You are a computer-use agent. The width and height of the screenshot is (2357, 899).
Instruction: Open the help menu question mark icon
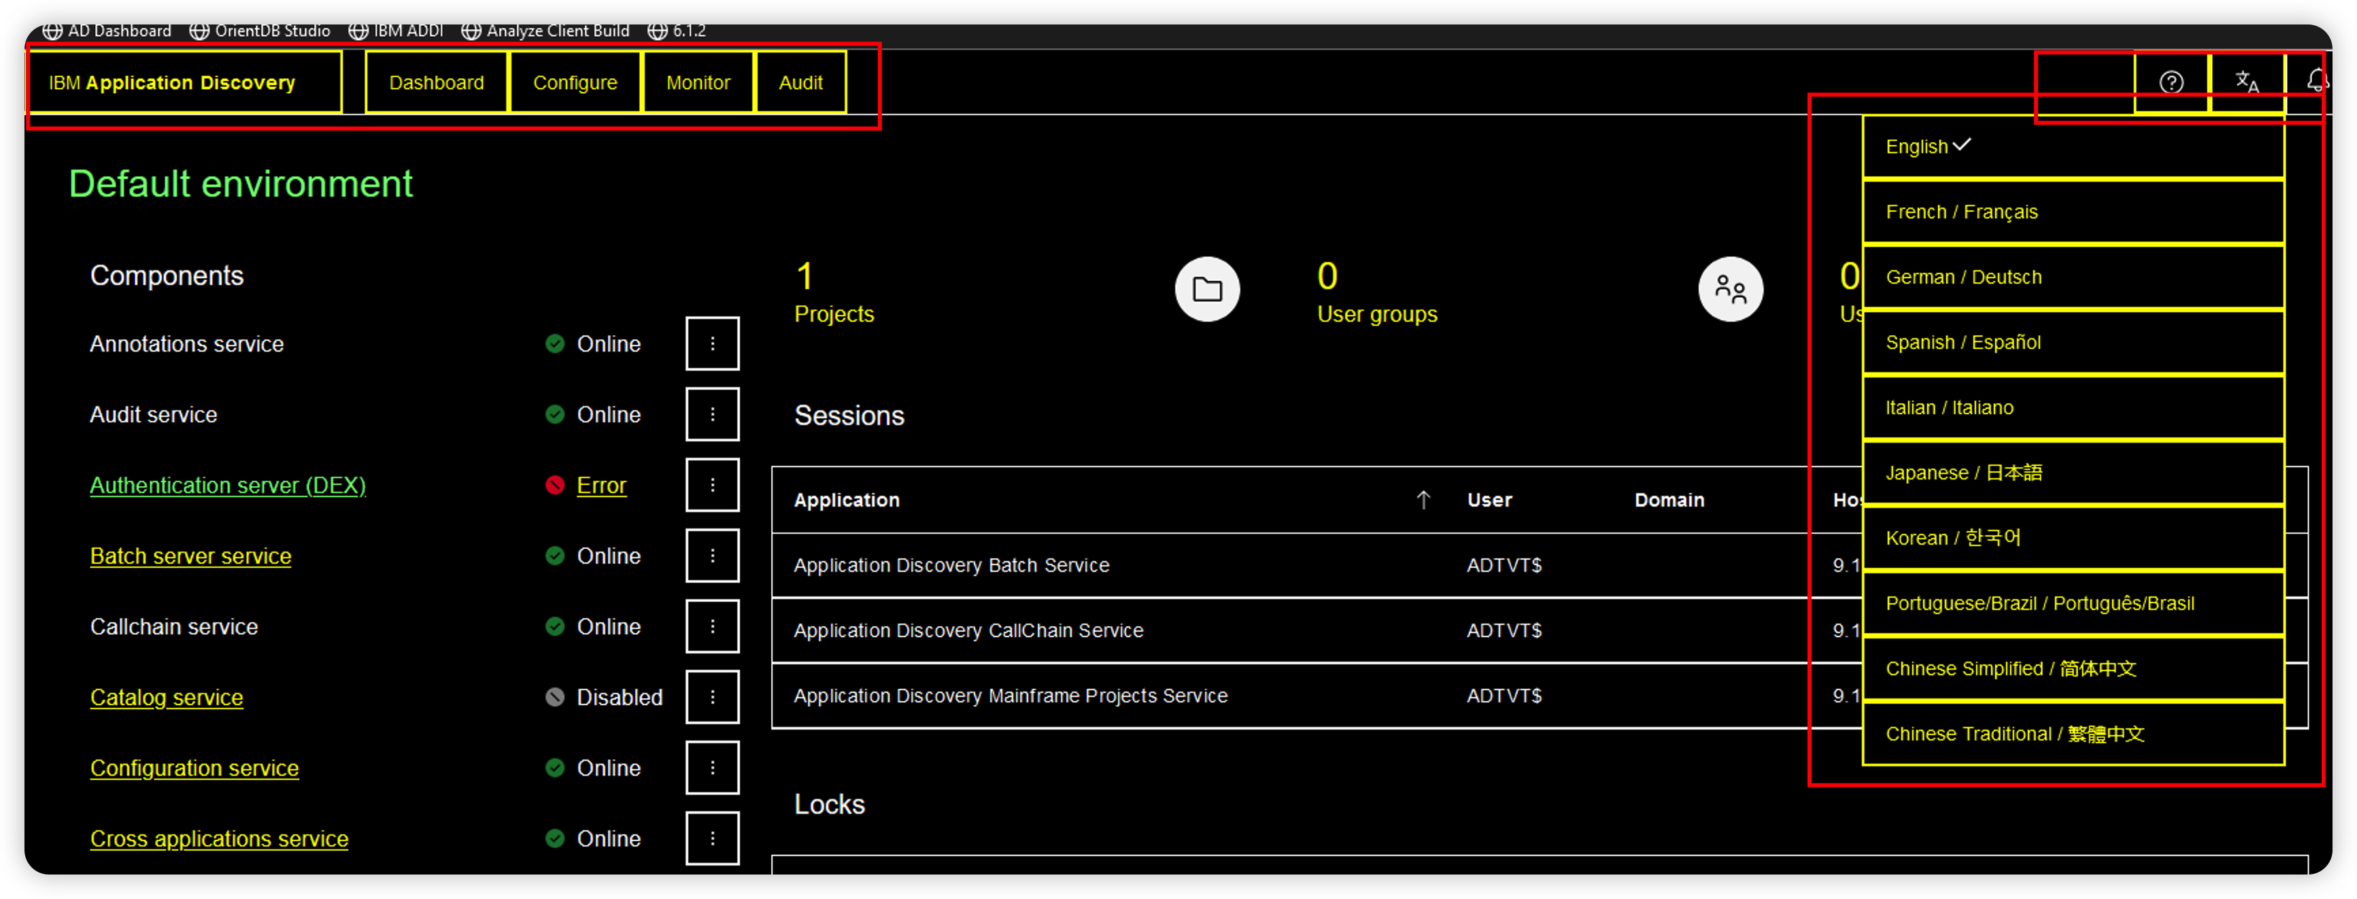(2171, 82)
